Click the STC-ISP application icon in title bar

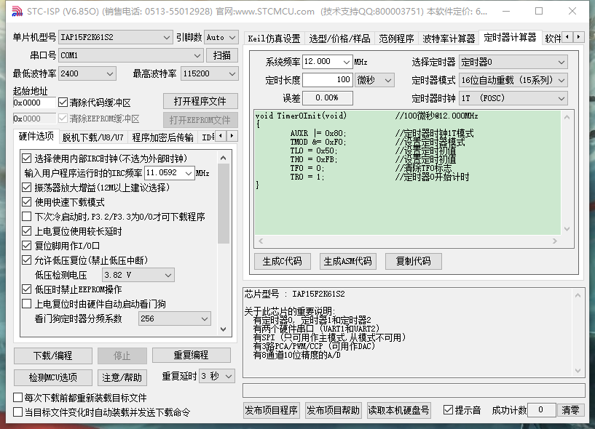17,11
